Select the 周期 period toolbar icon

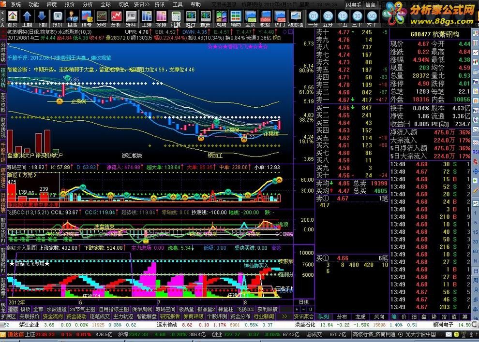point(221,19)
